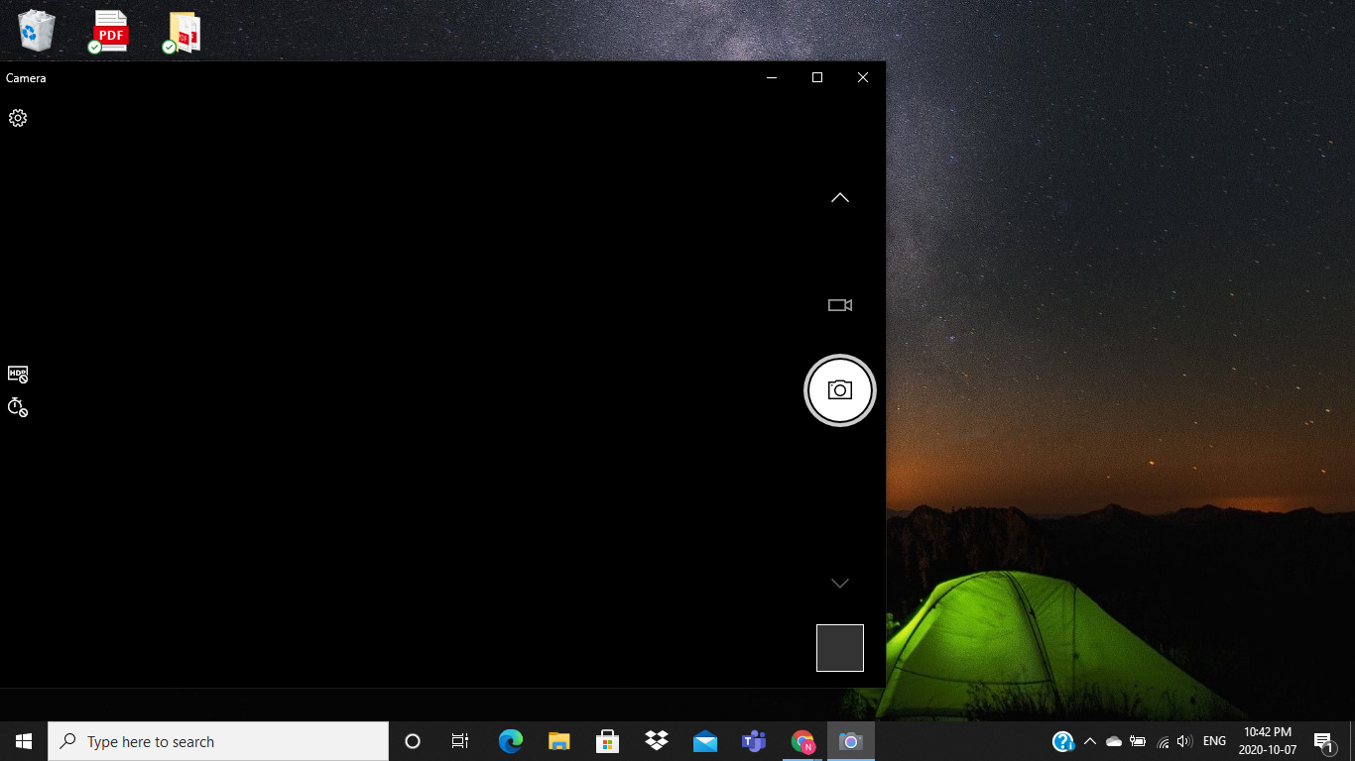
Task: Open Google Chrome from the taskbar
Action: click(801, 740)
